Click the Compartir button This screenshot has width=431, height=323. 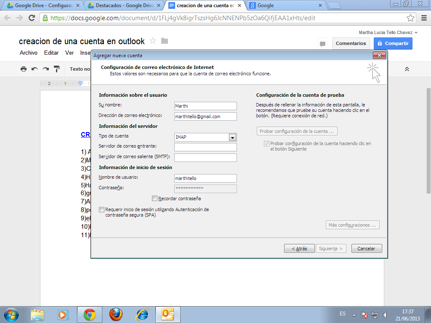pyautogui.click(x=393, y=44)
